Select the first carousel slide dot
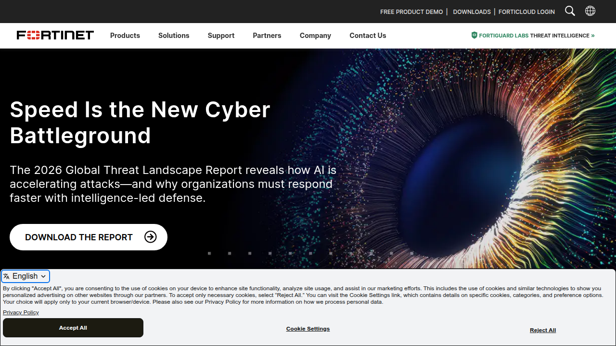Image resolution: width=616 pixels, height=346 pixels. 209,253
